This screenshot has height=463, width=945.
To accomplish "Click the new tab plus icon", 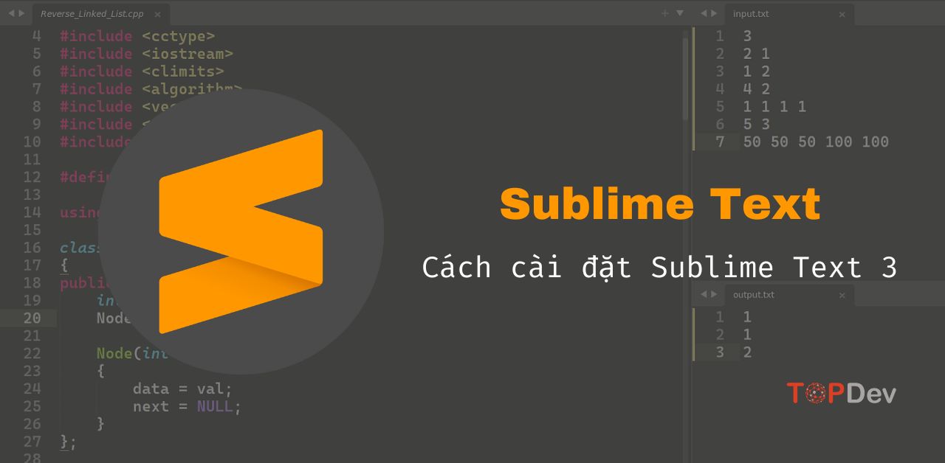I will click(x=664, y=13).
